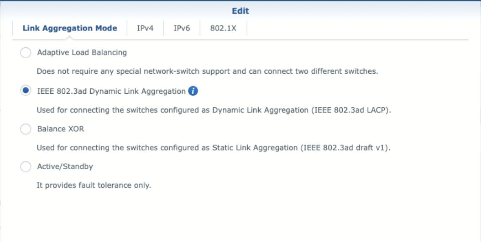Viewport: 481px width, 242px height.
Task: Switch to the IPv4 tab
Action: (145, 28)
